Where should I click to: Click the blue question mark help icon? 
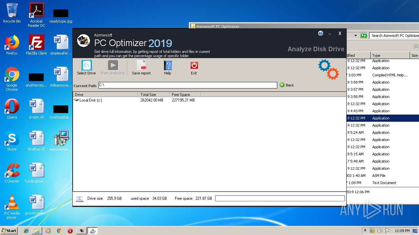coord(320,33)
